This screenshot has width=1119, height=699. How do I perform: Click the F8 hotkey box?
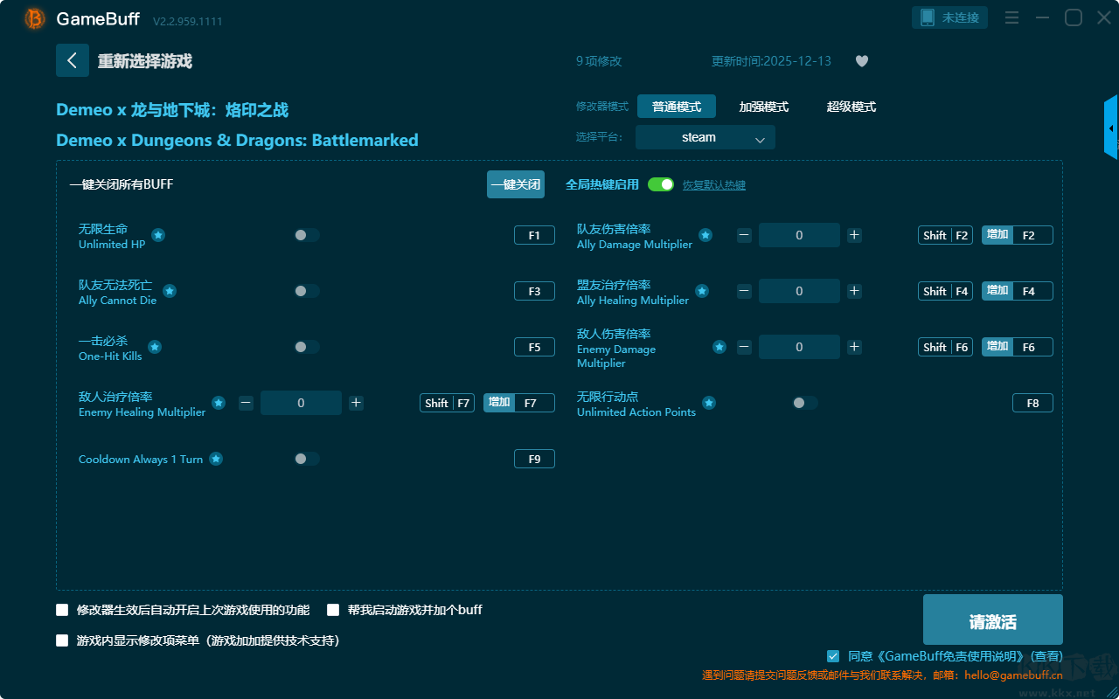pos(1032,403)
